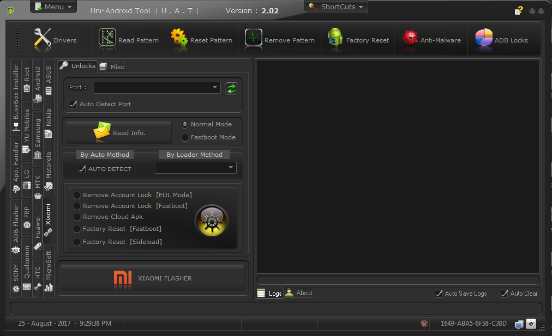Toggle Auto Save Logs
This screenshot has height=336, width=552.
pos(439,294)
